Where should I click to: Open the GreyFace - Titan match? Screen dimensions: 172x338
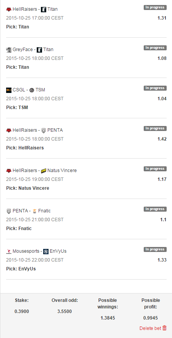pos(30,50)
